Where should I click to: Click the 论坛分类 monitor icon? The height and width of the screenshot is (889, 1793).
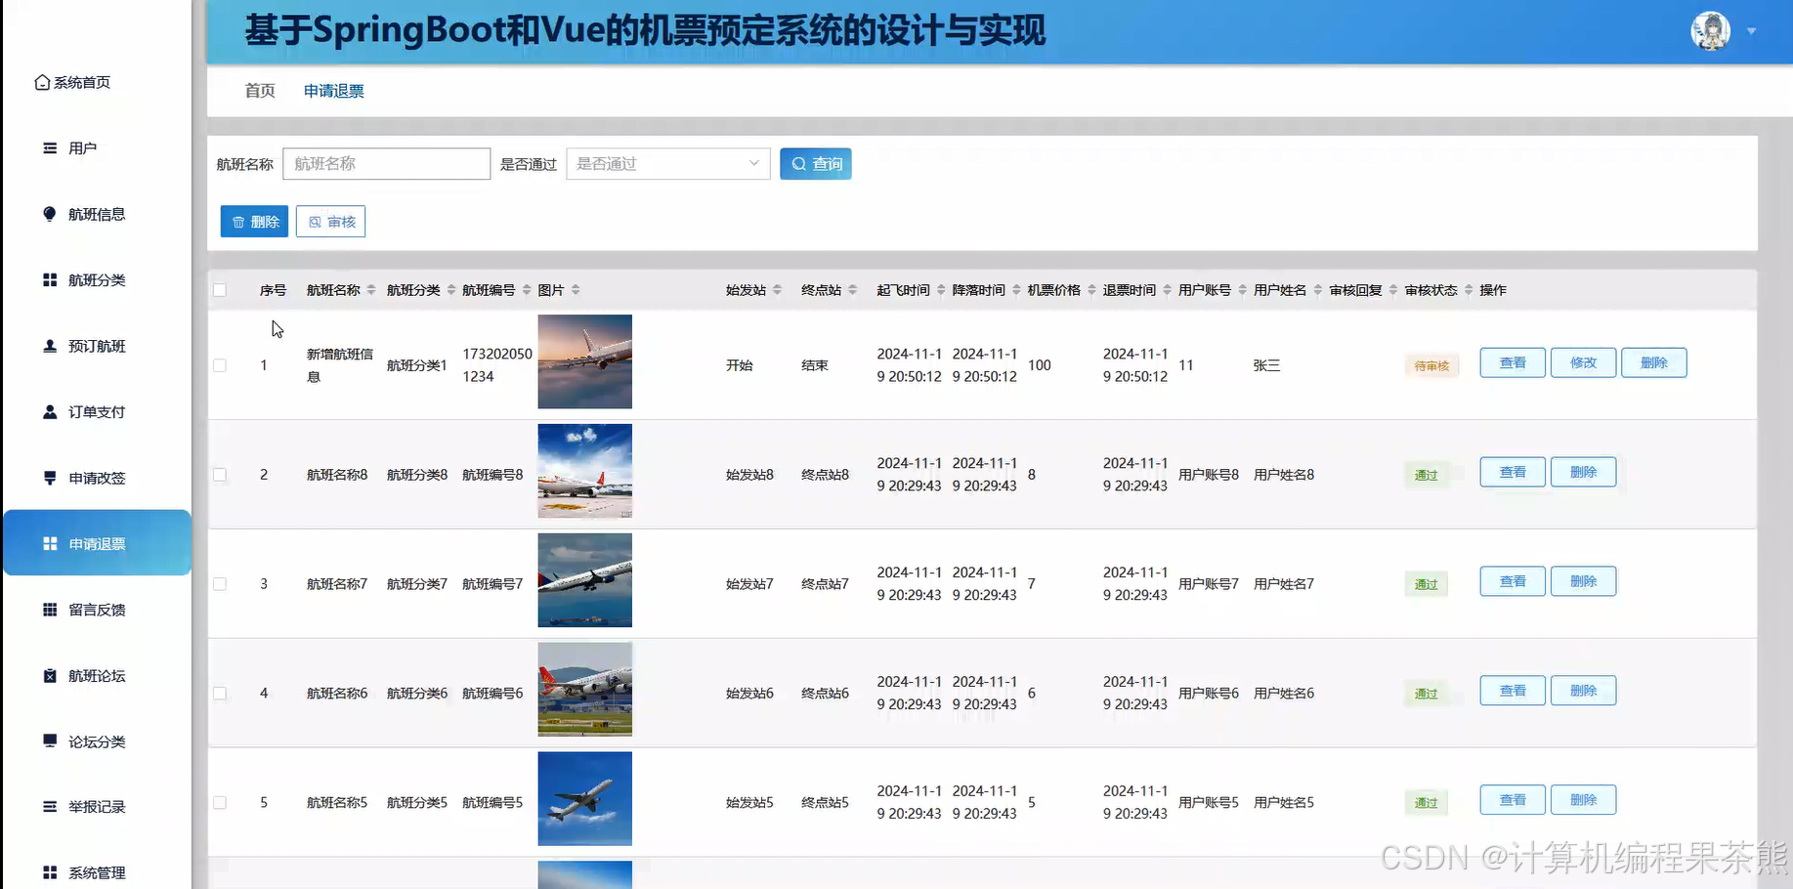(50, 741)
